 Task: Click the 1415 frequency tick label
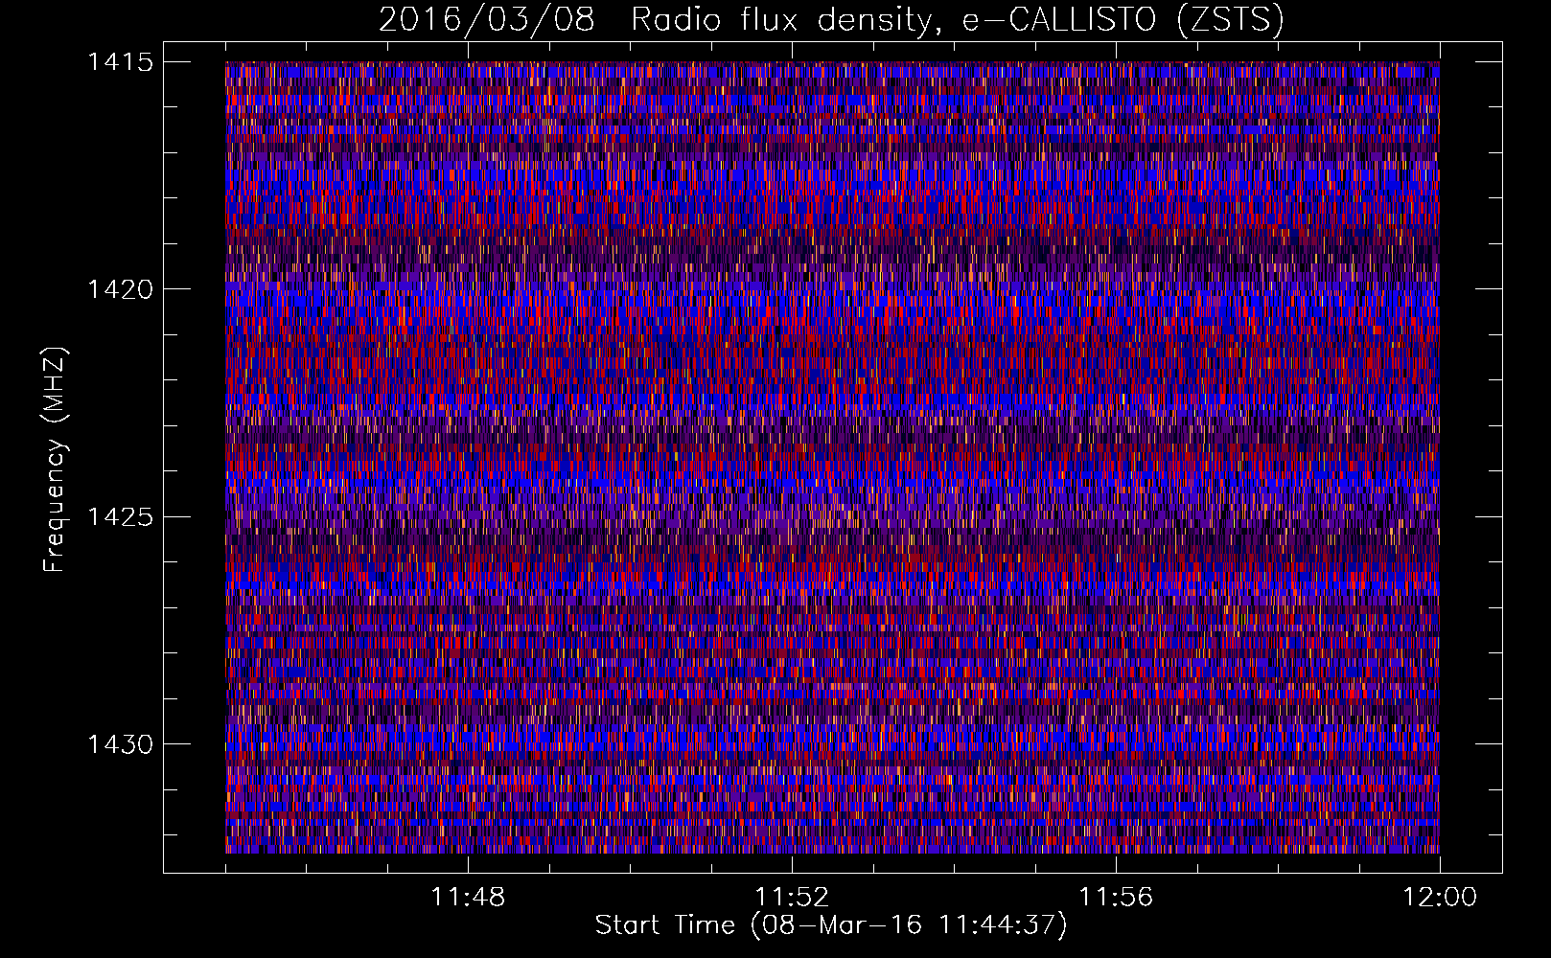[120, 62]
